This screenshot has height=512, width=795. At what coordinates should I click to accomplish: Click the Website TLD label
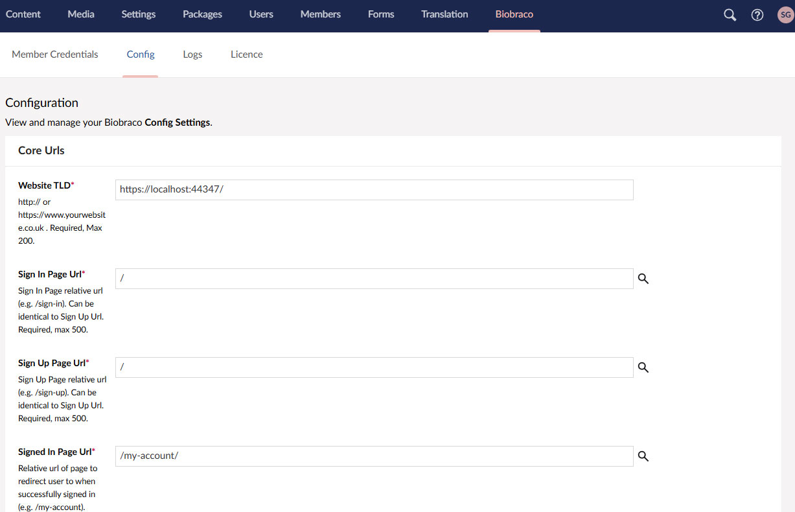46,185
